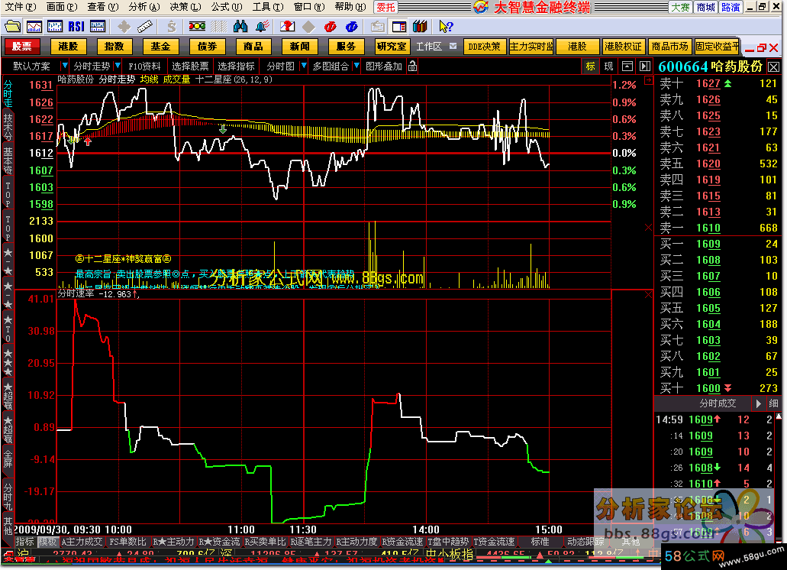The width and height of the screenshot is (787, 570).
Task: Click the 研究室 button
Action: click(392, 47)
